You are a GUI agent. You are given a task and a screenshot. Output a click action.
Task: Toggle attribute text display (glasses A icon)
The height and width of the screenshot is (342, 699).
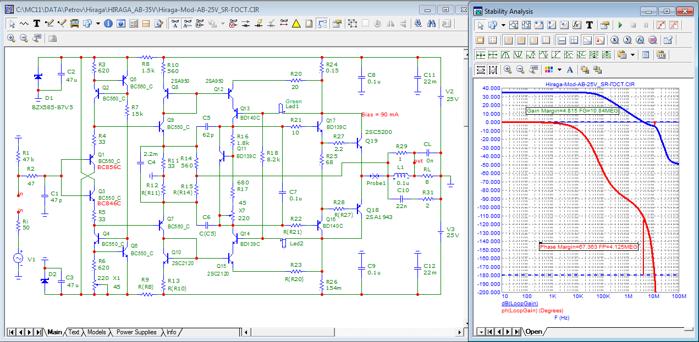point(175,24)
